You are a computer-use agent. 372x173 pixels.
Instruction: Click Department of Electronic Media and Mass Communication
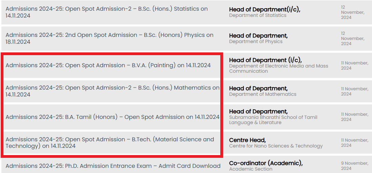(279, 68)
